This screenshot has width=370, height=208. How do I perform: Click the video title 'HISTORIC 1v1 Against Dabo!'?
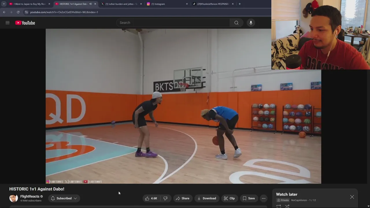tap(37, 189)
